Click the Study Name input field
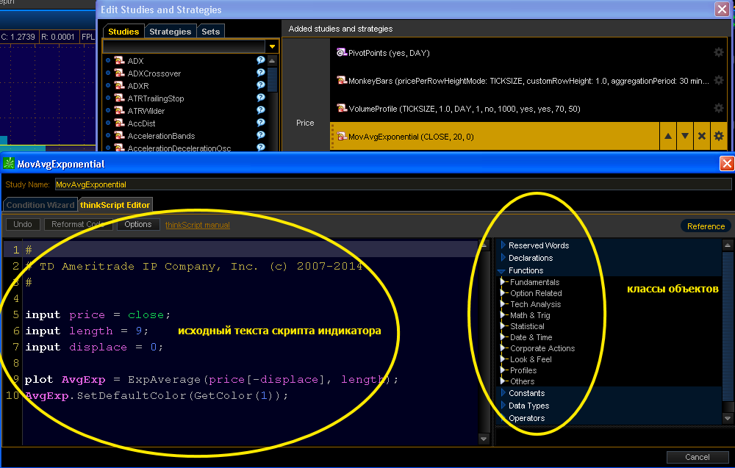This screenshot has height=468, width=735. (x=392, y=184)
